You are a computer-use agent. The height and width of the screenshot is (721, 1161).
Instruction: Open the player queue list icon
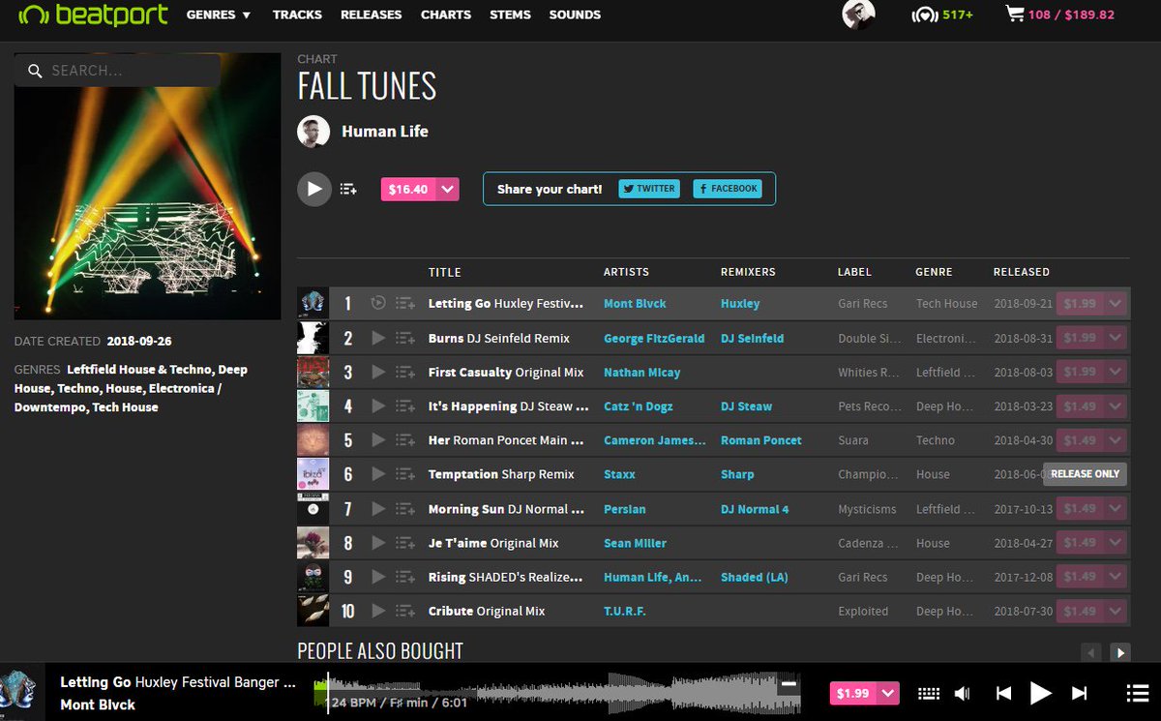coord(1137,693)
